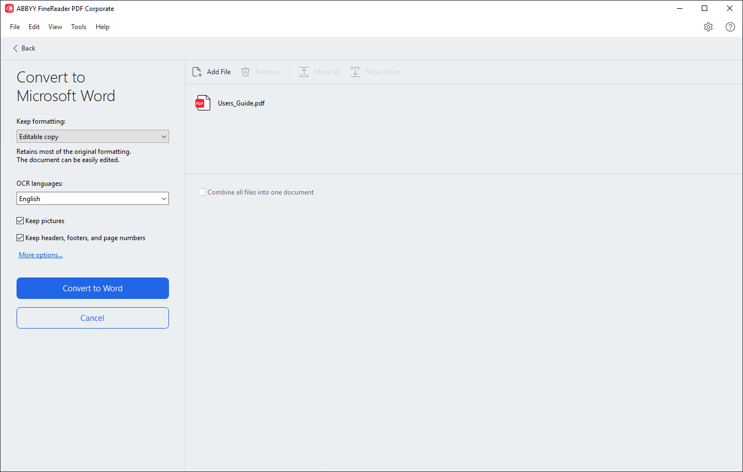This screenshot has width=743, height=472.
Task: Open the Tools menu
Action: pos(78,26)
